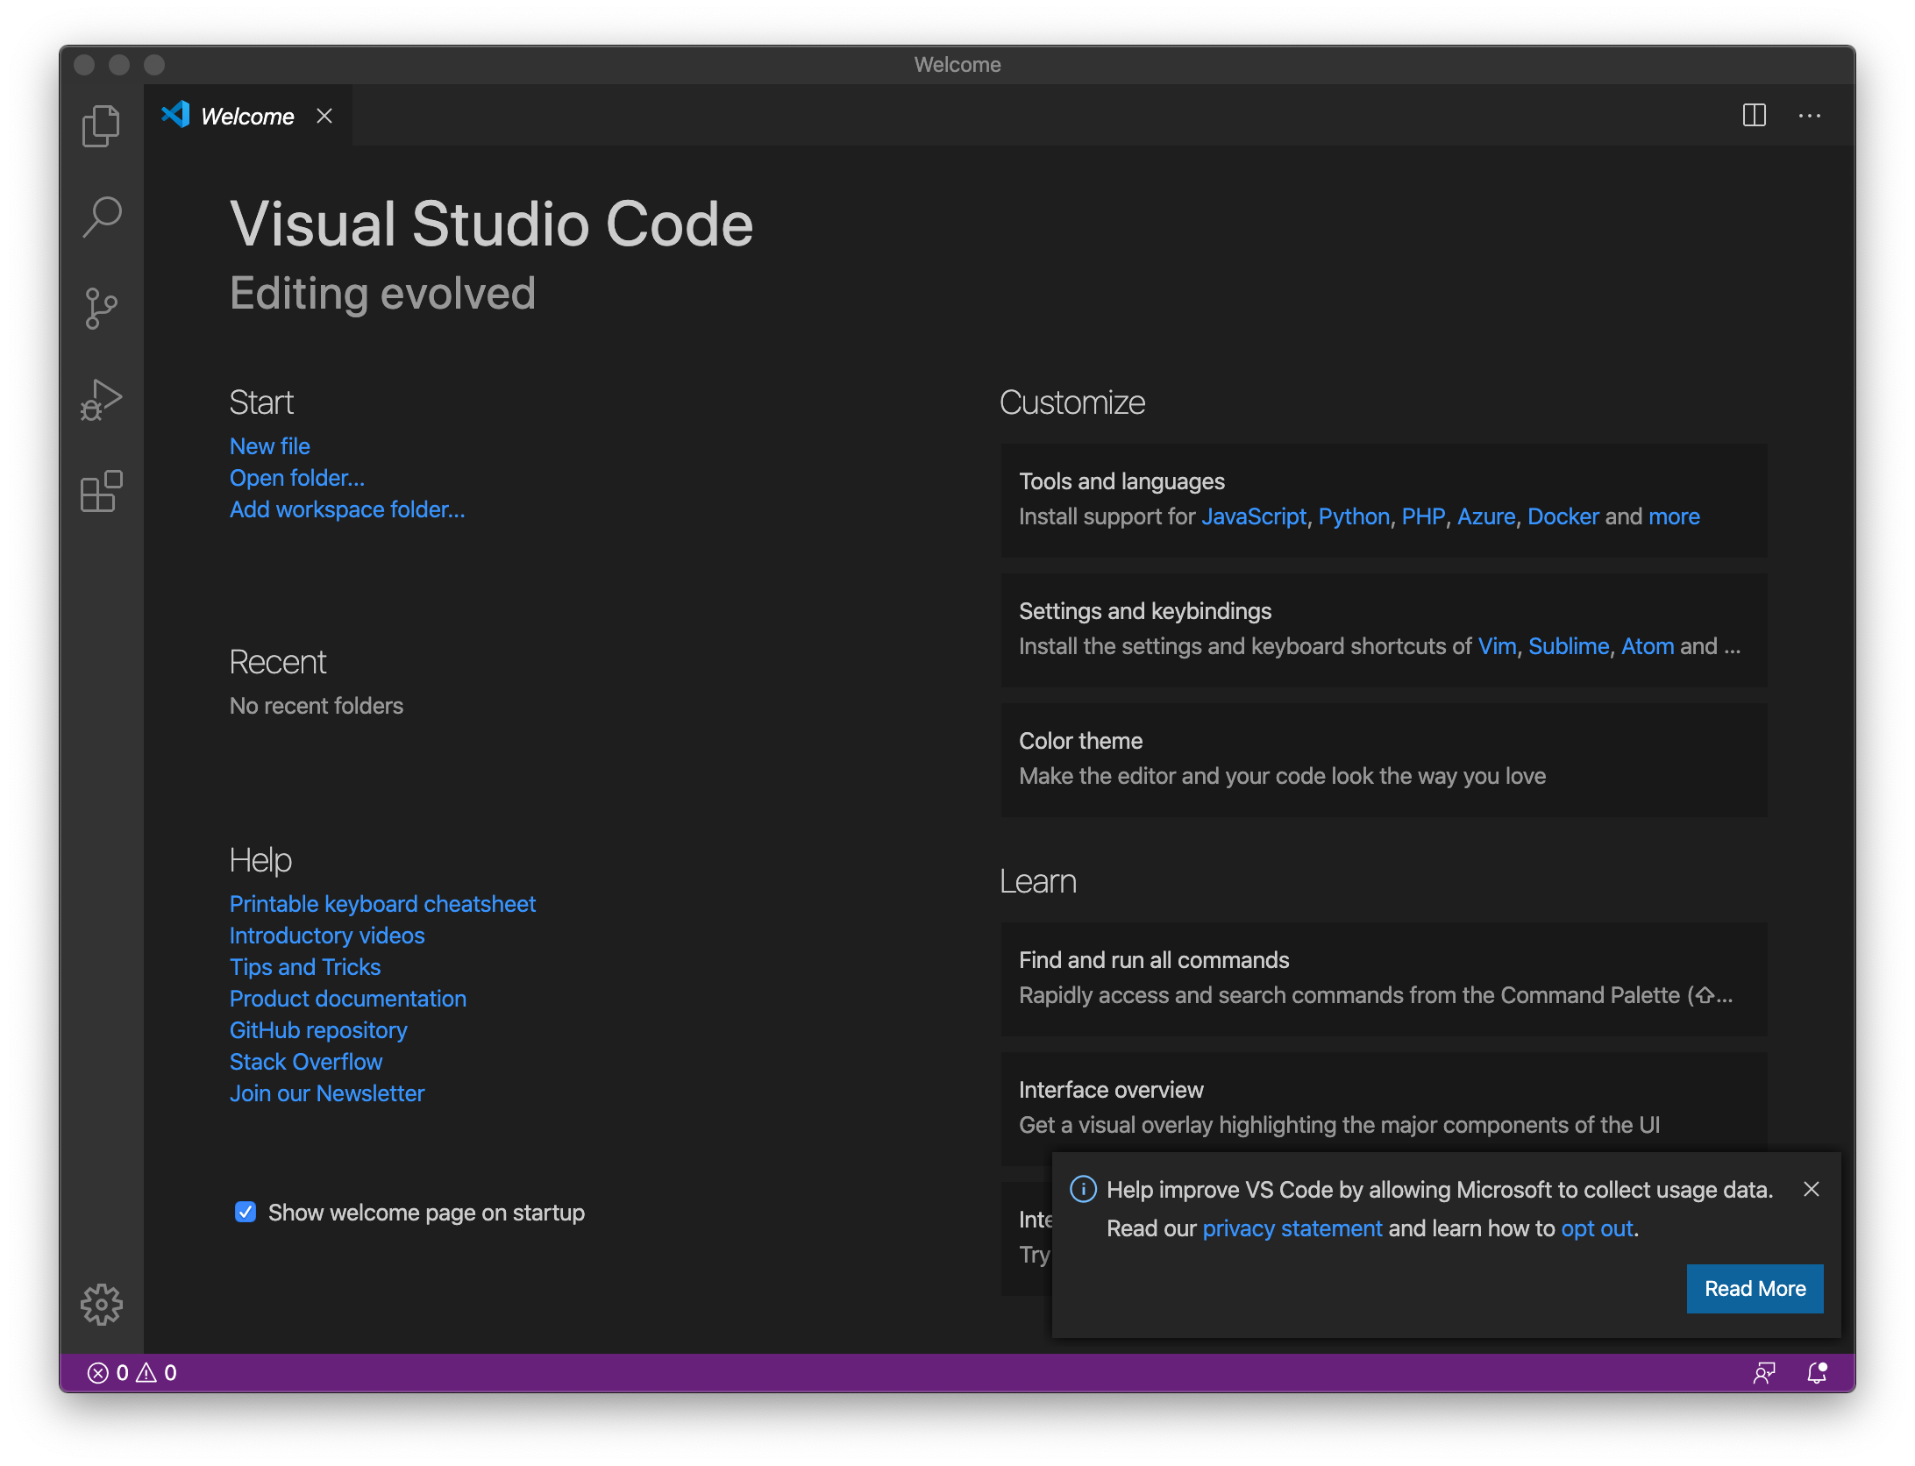Click the feedback icon in status bar
The image size is (1915, 1466).
(x=1763, y=1372)
